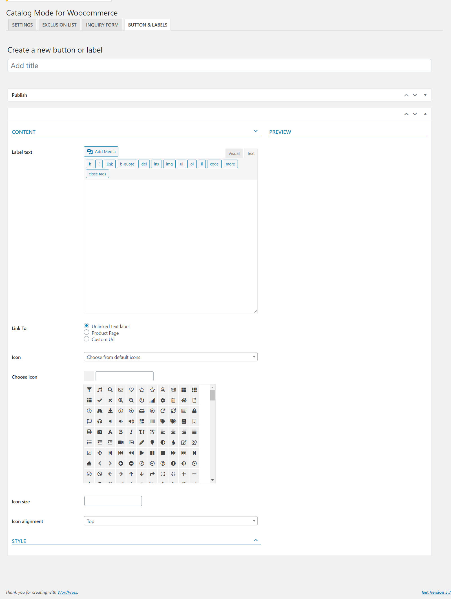Click the Add Media button

point(101,151)
